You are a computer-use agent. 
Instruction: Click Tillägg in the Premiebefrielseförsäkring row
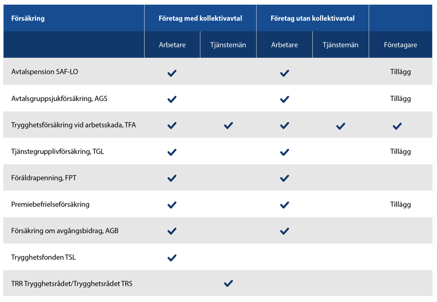pos(400,204)
